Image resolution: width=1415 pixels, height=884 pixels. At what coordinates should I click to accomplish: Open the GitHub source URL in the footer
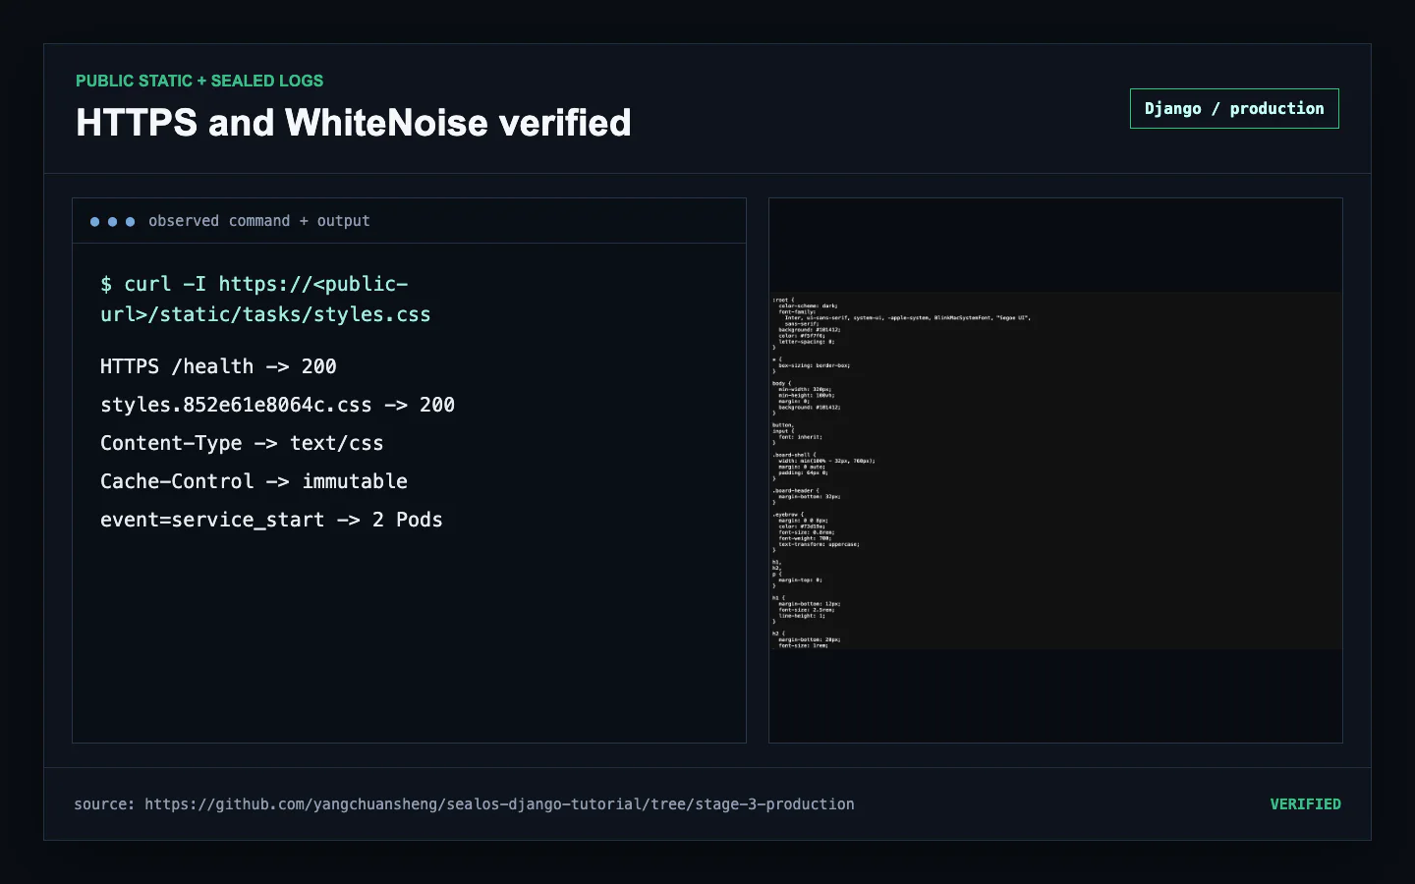pos(499,804)
